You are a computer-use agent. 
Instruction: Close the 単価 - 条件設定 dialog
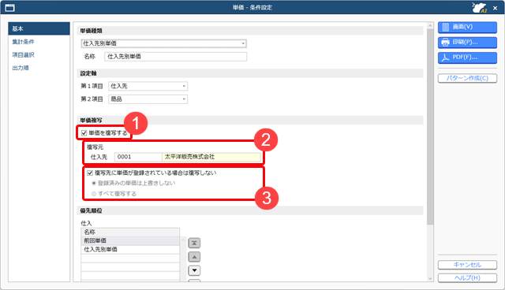495,8
